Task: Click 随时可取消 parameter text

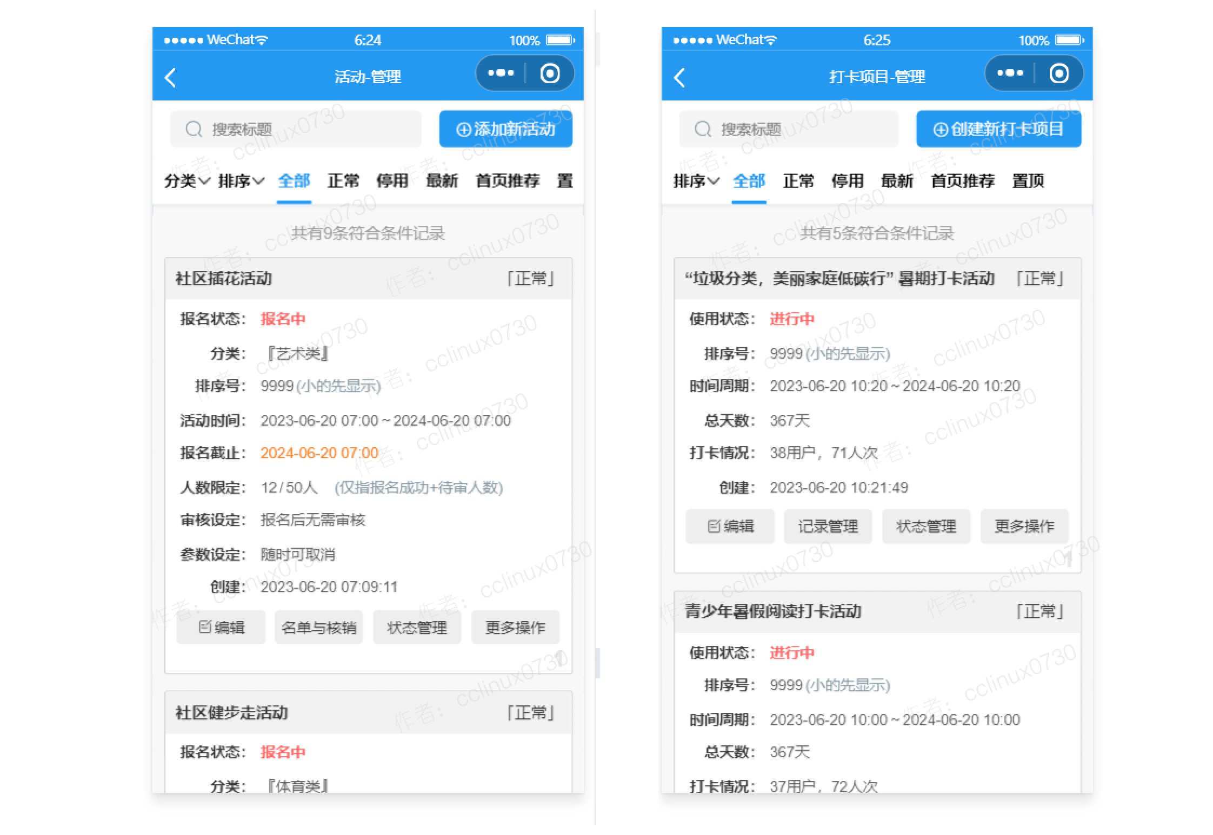Action: 298,554
